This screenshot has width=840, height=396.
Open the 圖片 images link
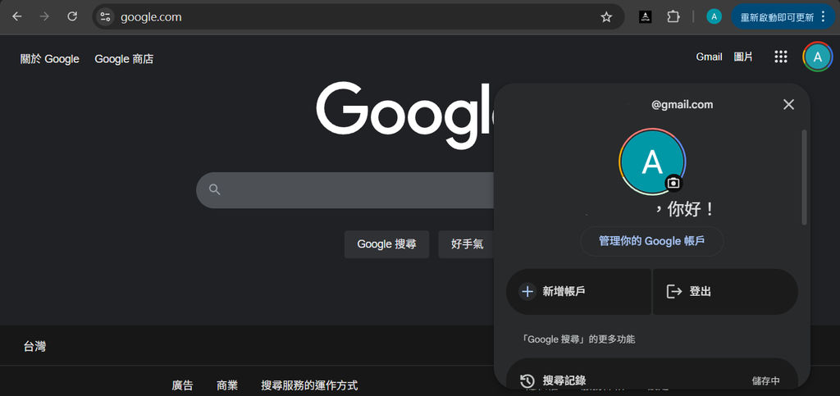[743, 57]
